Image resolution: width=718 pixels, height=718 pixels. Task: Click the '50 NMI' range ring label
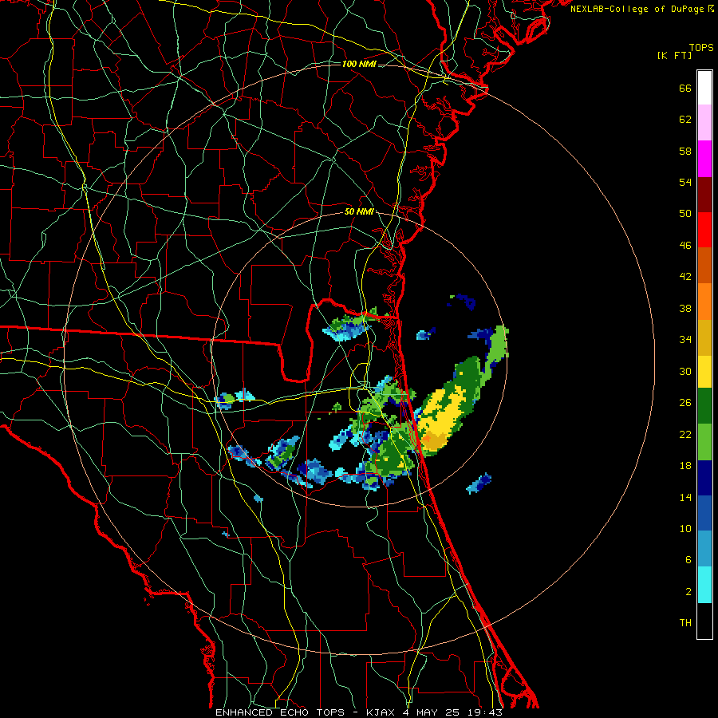point(359,211)
